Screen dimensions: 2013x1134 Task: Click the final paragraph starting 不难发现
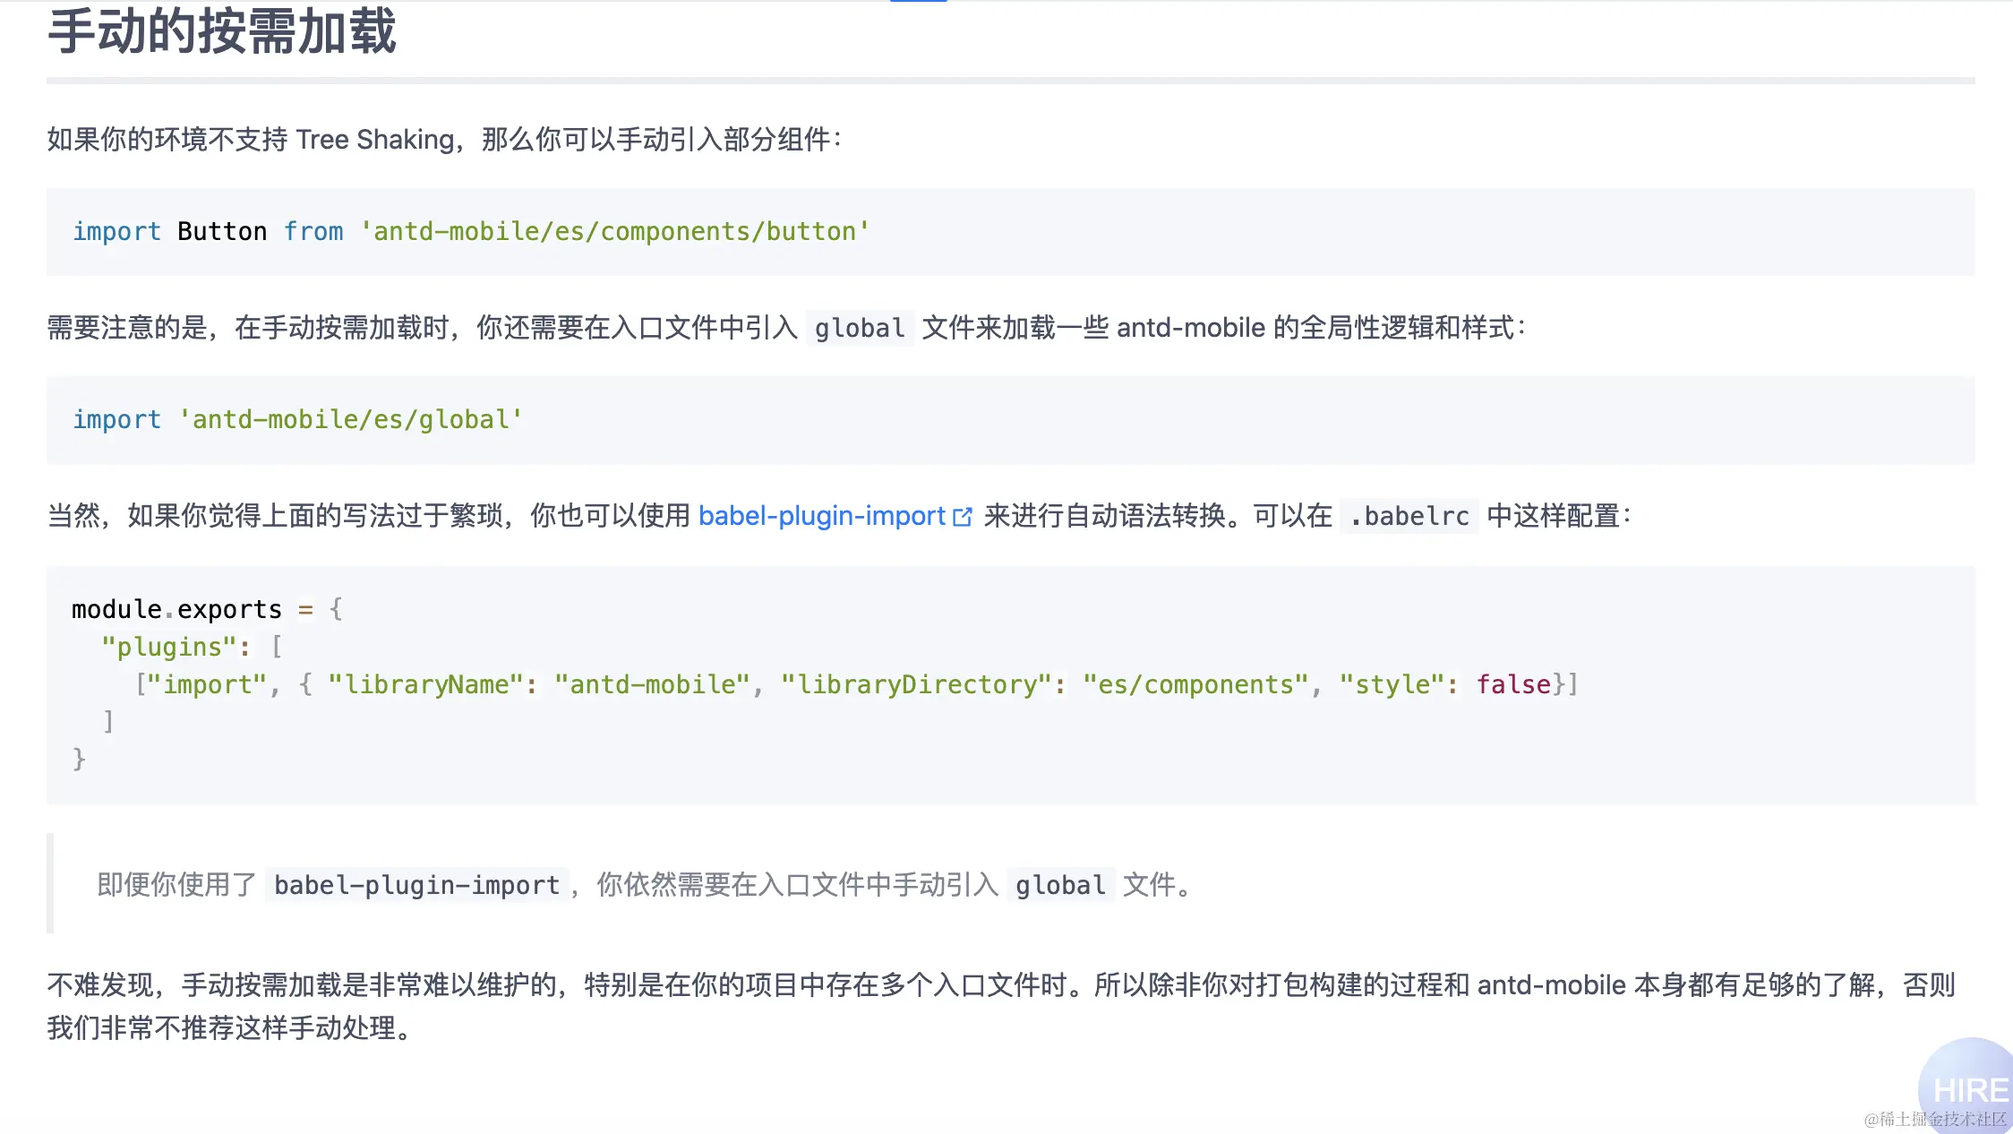click(1001, 1006)
